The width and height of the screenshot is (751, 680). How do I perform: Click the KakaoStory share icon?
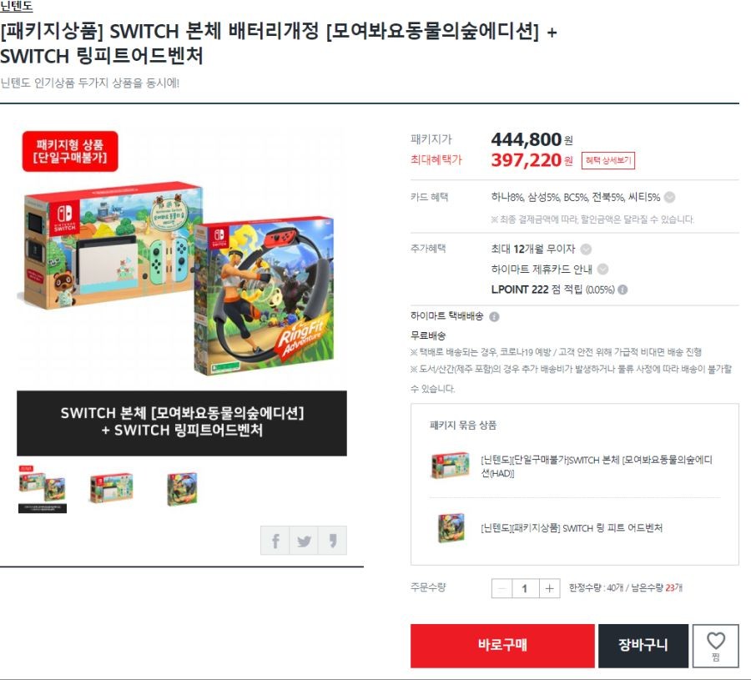pos(332,541)
